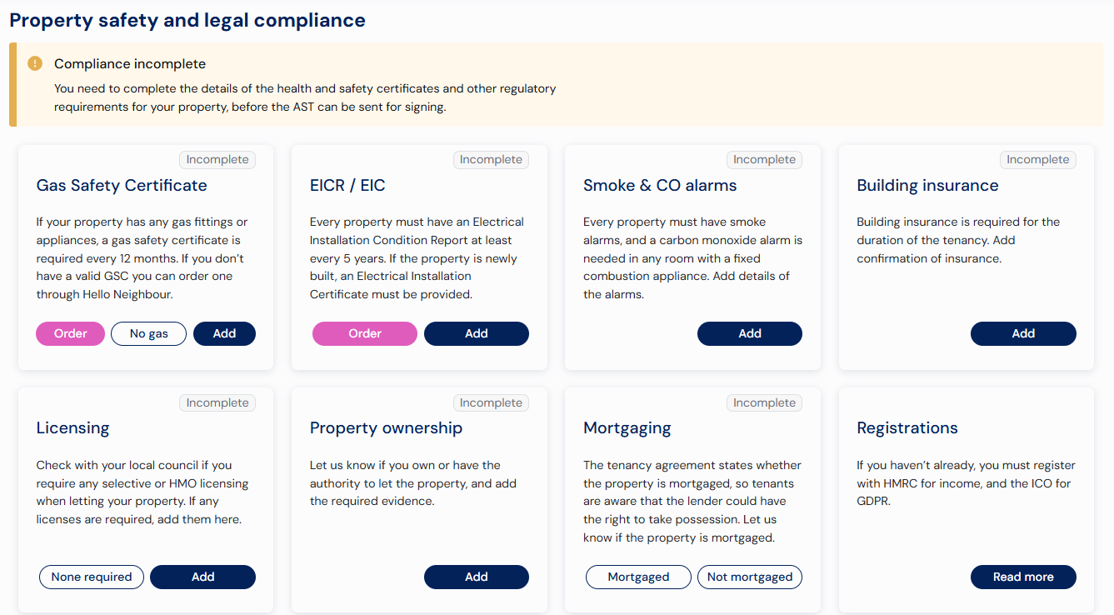Click the Incomplete badge on EICR / EIC
Viewport: 1114px width, 615px height.
click(x=491, y=159)
